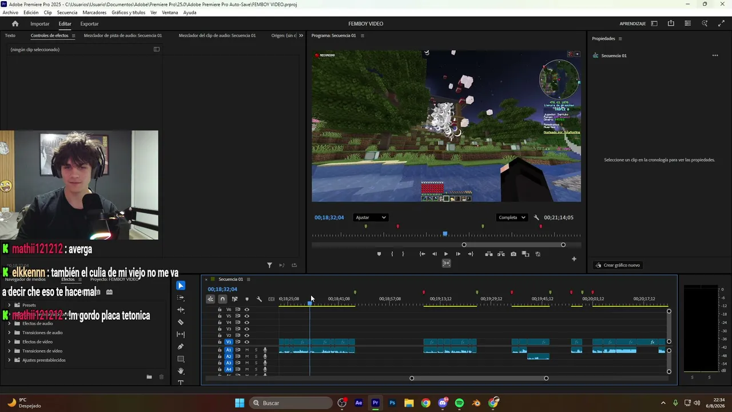This screenshot has width=732, height=412.
Task: Activate the Slip tool
Action: [181, 334]
